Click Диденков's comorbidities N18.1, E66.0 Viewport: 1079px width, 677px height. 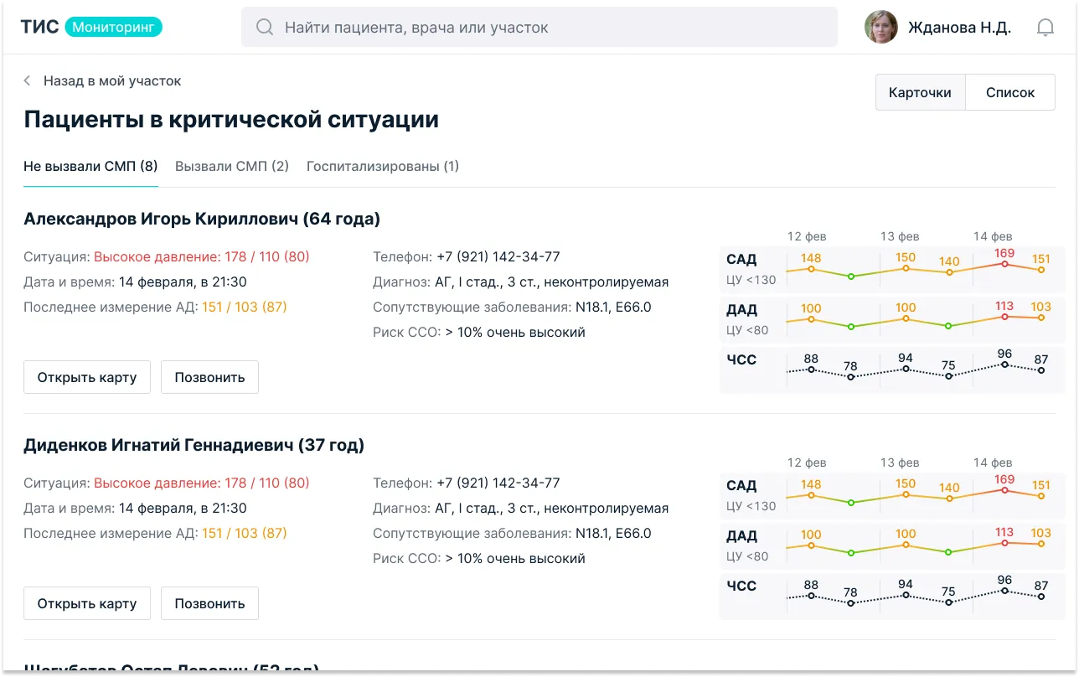point(613,534)
